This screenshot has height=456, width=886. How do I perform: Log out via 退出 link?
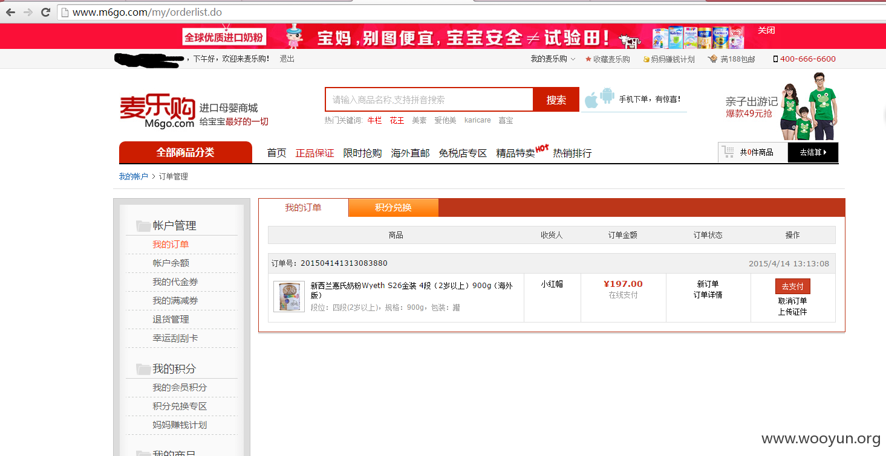click(x=287, y=59)
